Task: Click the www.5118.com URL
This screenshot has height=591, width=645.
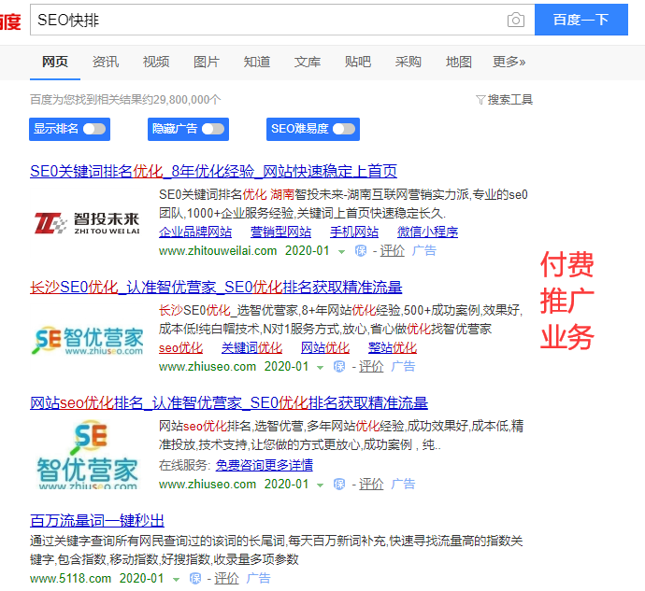Action: [71, 578]
